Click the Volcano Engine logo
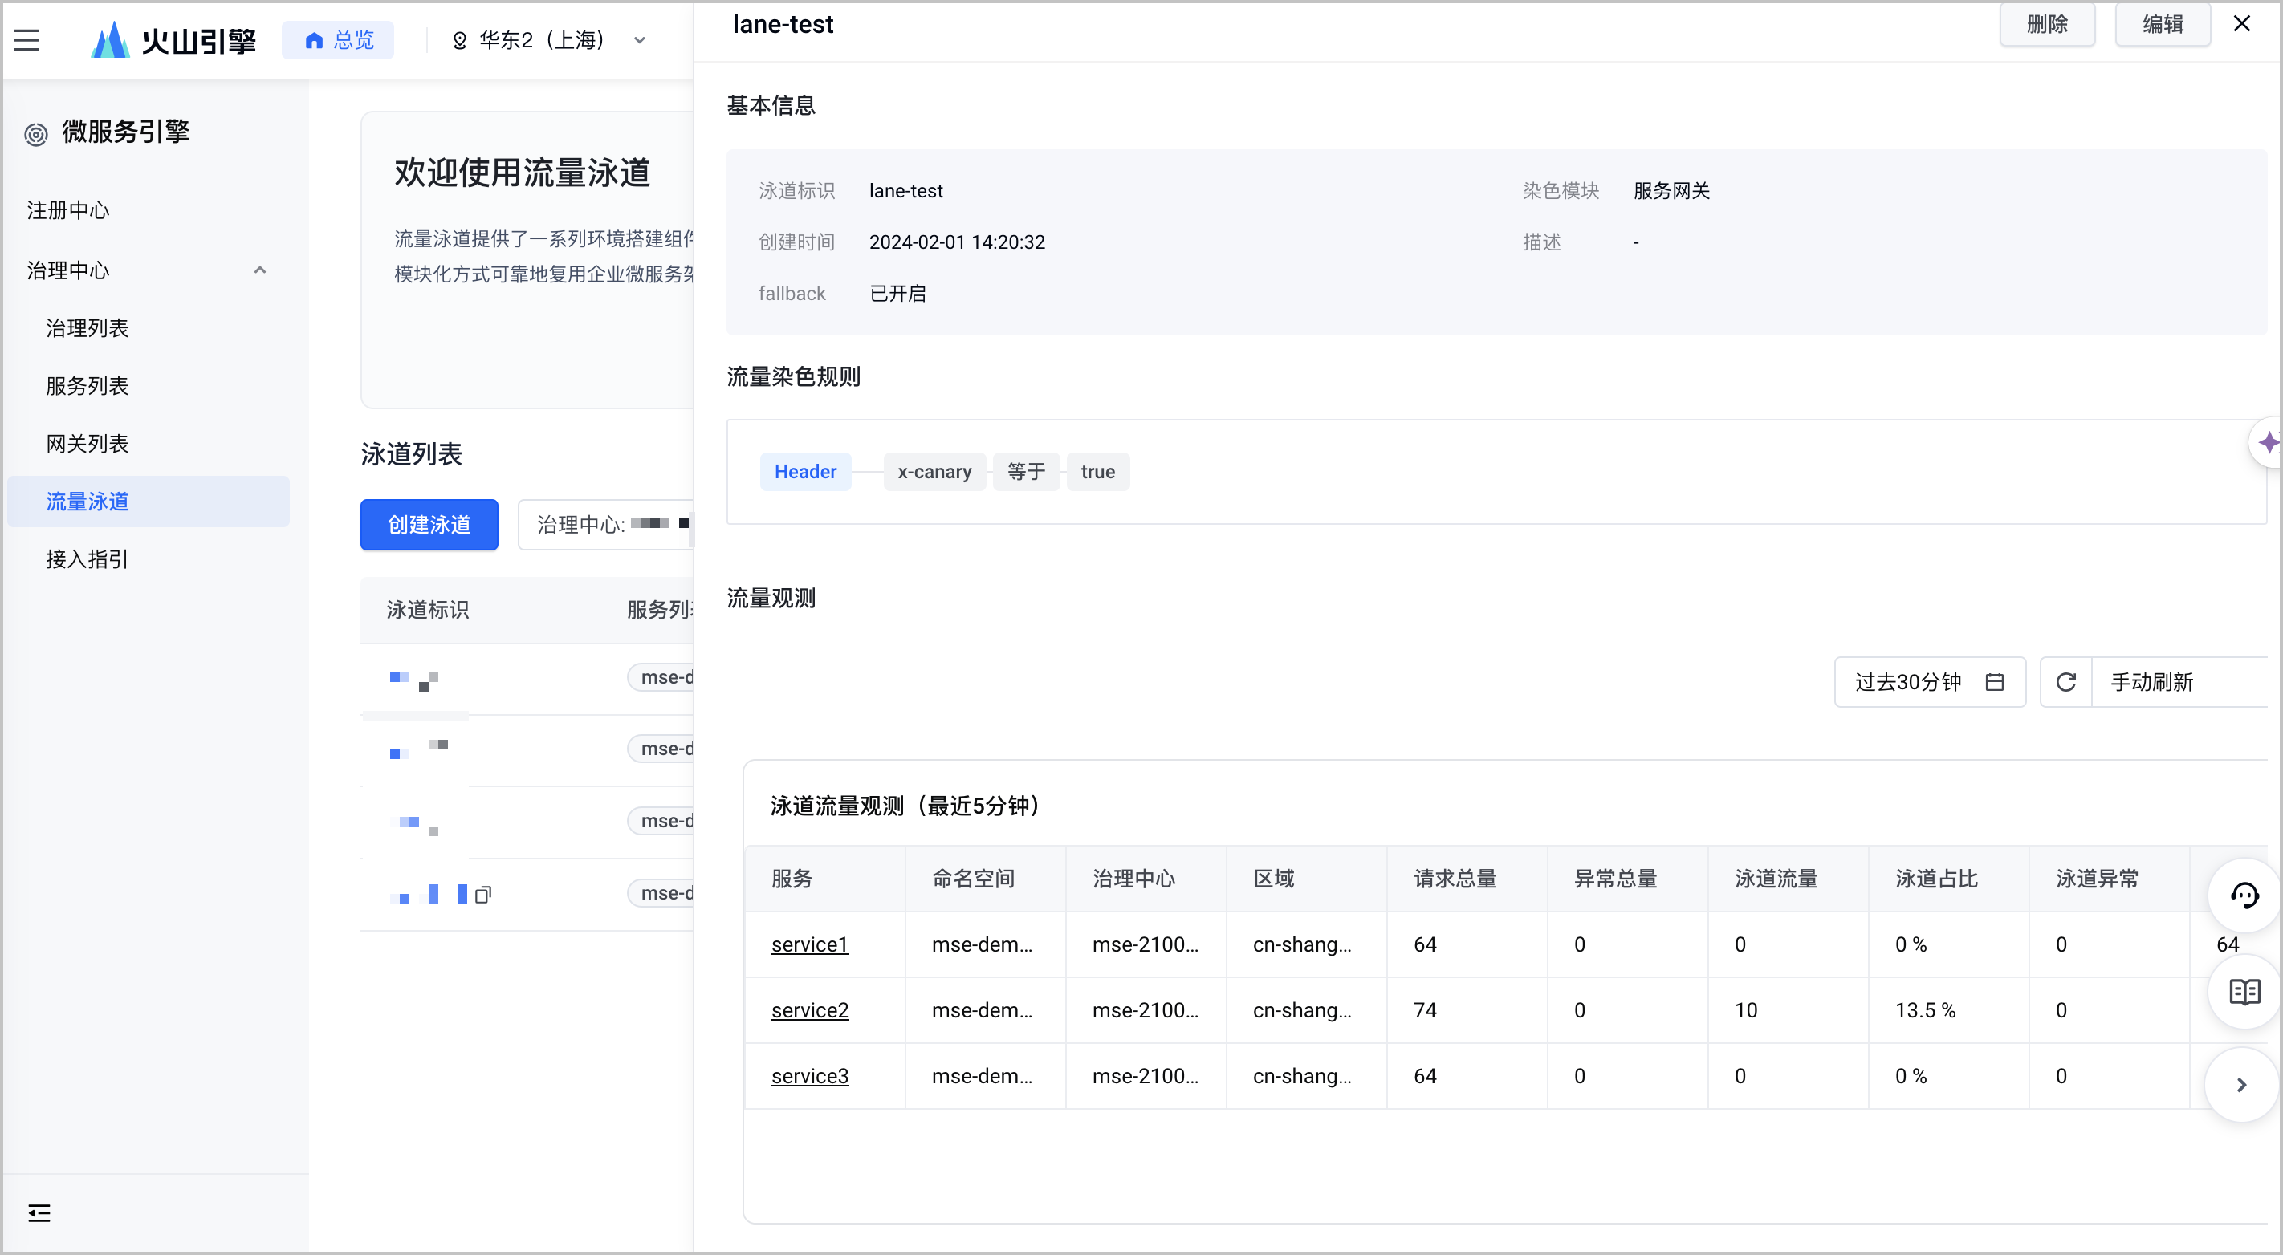 point(173,40)
